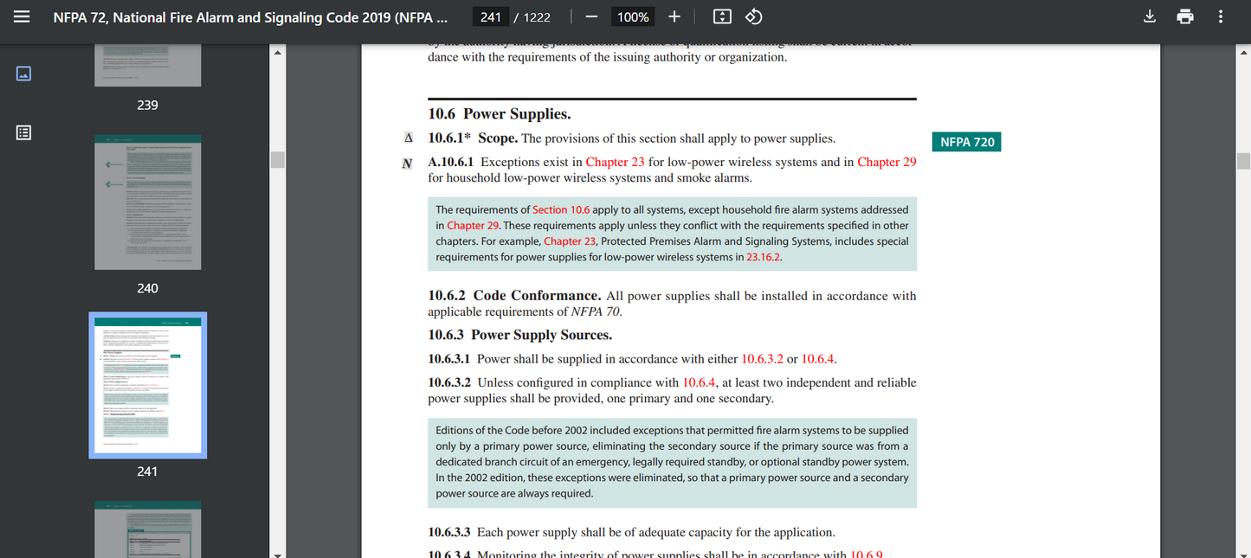Click the main document vertical scrollbar

coord(1243,160)
